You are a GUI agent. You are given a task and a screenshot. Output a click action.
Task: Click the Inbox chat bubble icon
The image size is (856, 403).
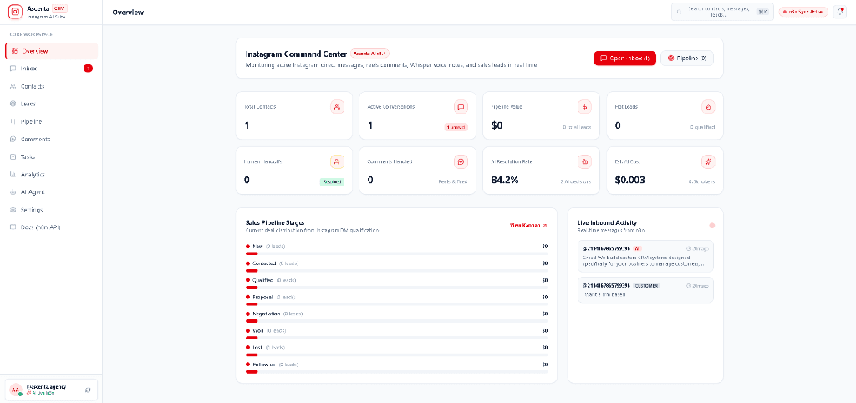click(13, 69)
